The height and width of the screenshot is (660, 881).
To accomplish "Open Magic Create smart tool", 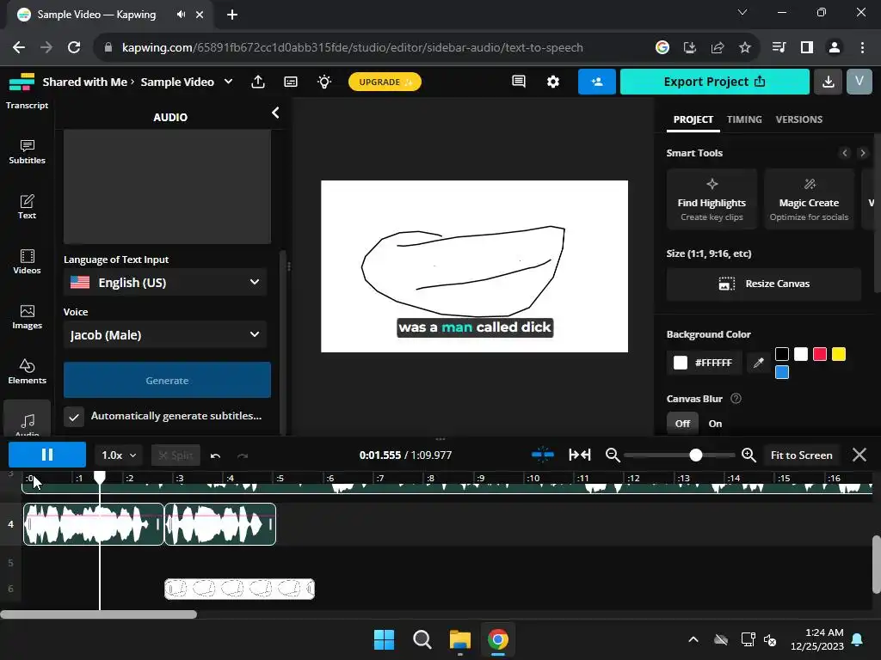I will 809,199.
